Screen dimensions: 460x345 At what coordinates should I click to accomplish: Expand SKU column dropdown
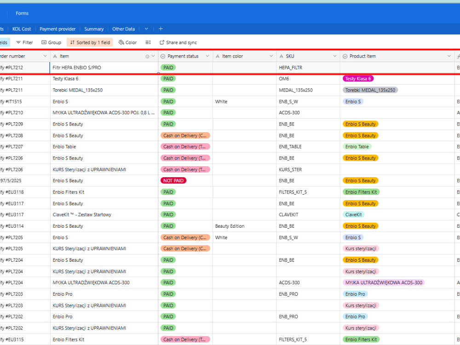click(x=335, y=56)
